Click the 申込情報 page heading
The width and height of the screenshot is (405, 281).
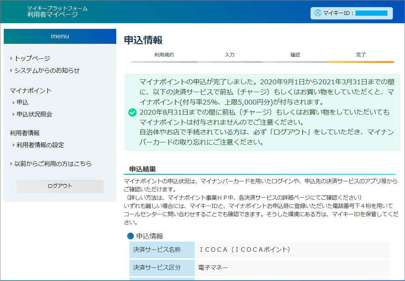click(x=143, y=40)
